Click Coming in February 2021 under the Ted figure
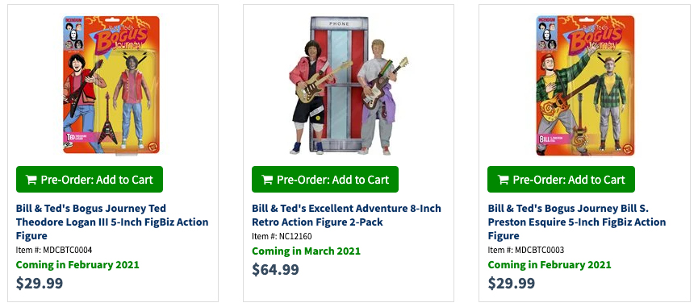Screen dimensions: 698x307 pos(77,265)
